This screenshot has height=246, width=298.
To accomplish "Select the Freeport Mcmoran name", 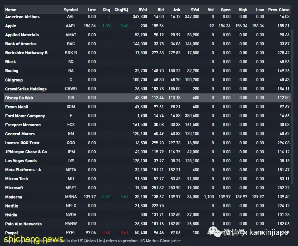I will pos(23,125).
